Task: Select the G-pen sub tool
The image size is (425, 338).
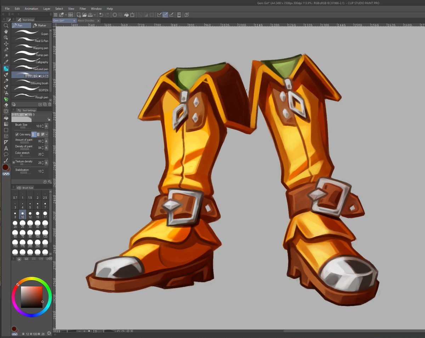Action: (x=30, y=33)
